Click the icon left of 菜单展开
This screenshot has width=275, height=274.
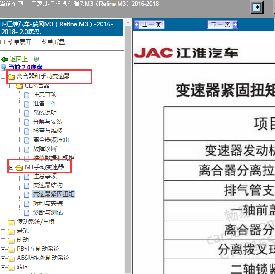pos(2,42)
